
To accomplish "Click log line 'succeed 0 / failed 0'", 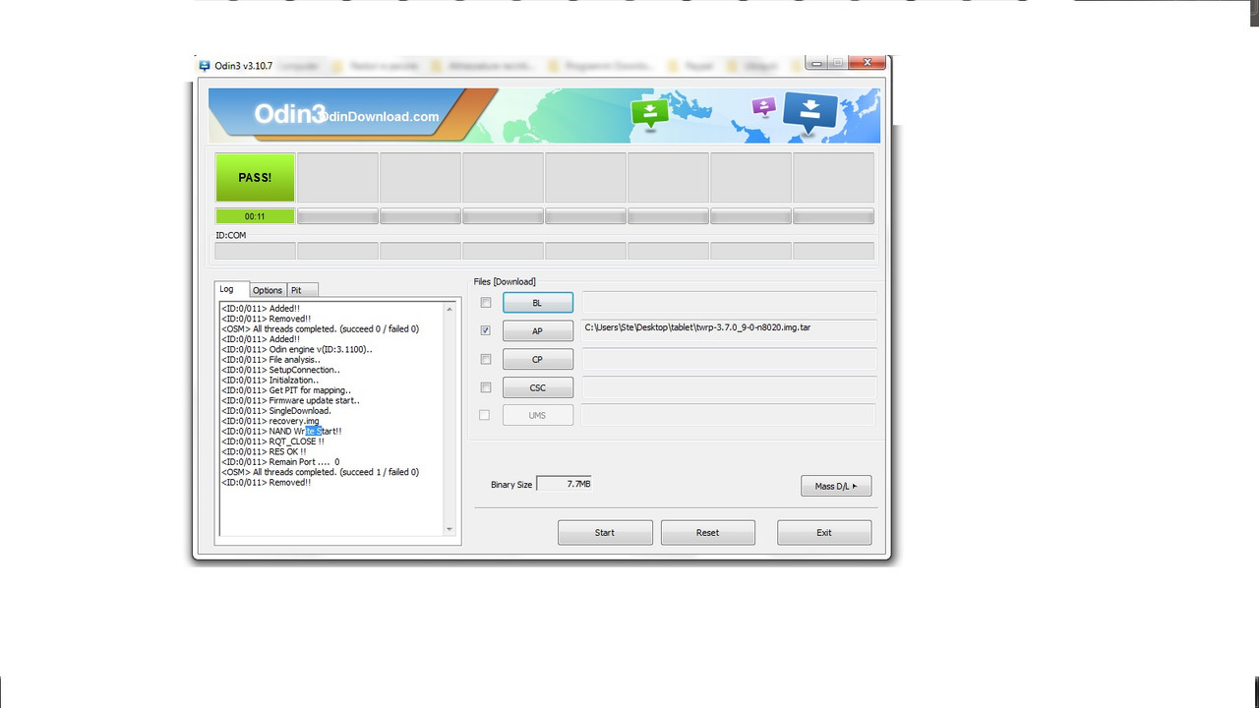I will click(379, 328).
